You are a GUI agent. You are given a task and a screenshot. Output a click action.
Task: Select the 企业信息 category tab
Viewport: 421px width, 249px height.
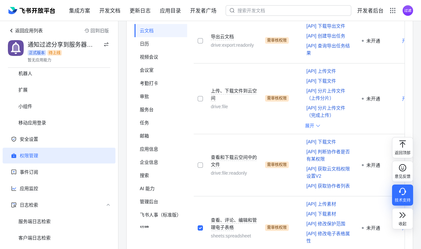(x=161, y=162)
